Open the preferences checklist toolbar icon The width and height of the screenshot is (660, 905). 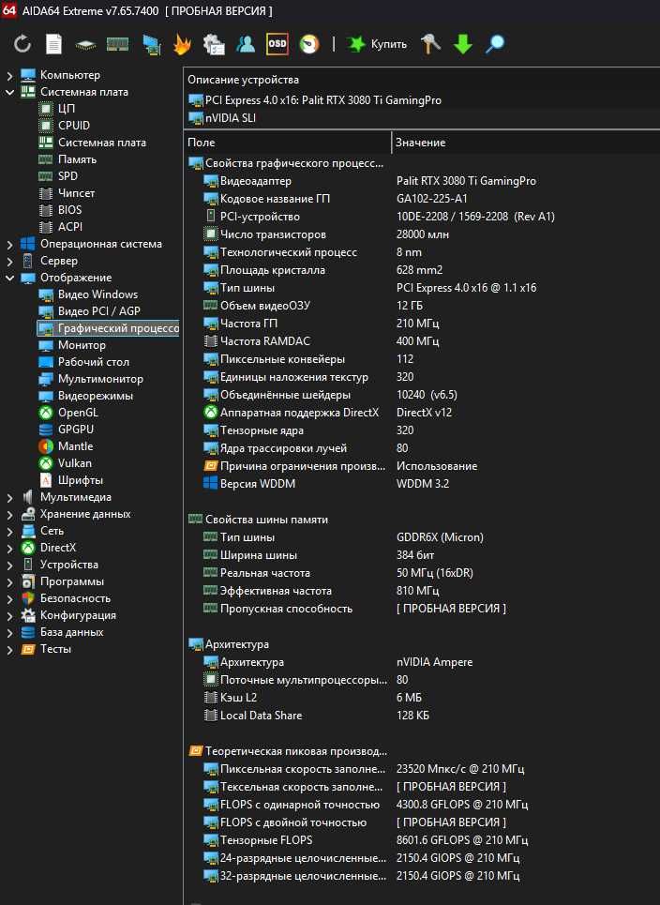point(214,44)
